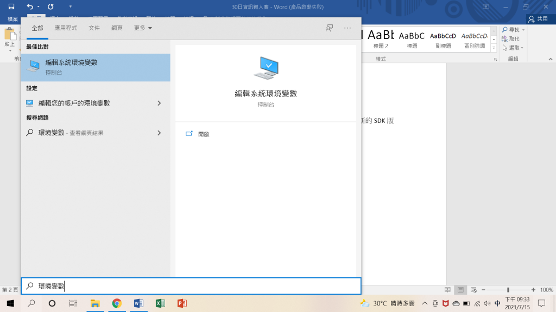Open the battery status tray icon
Screen dimensions: 556x312
466,303
